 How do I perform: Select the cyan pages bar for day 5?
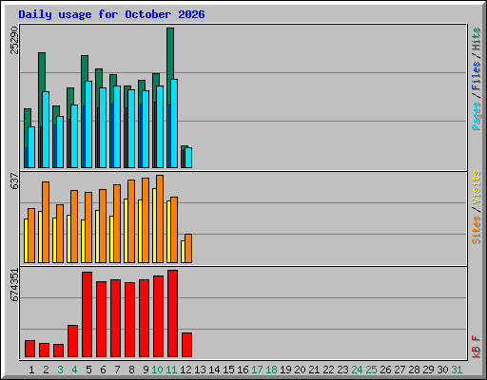[x=88, y=124]
